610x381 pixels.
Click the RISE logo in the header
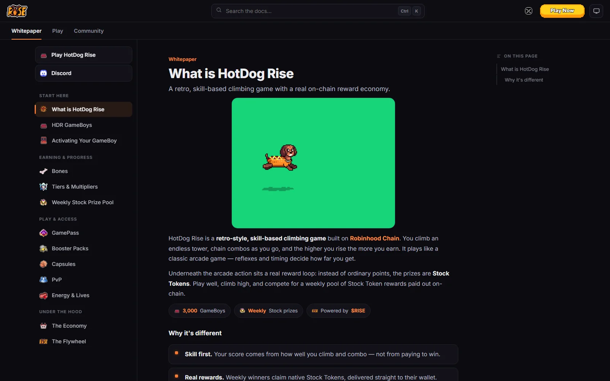[x=17, y=11]
